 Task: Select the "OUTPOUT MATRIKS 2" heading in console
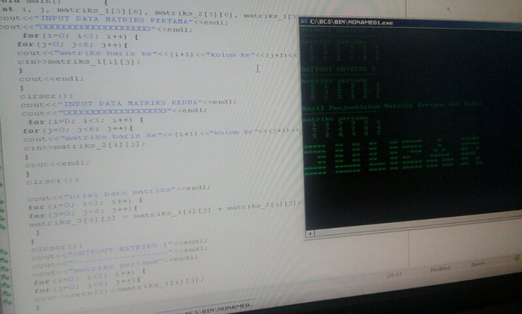coord(338,69)
